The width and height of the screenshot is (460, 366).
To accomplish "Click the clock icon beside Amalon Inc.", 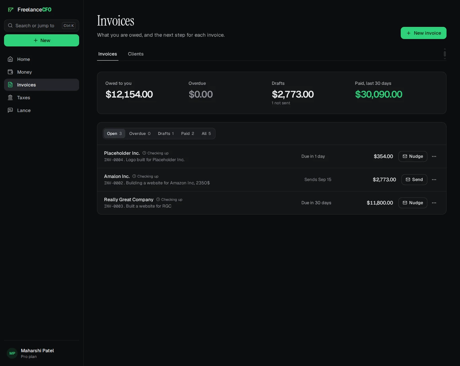I will 134,176.
